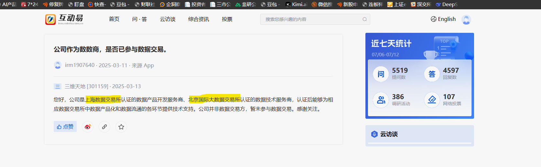Open the 财联社 bookmark

(145, 5)
